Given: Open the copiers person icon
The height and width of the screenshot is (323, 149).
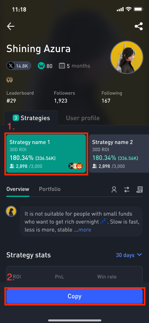Looking at the screenshot, I should (x=114, y=189).
